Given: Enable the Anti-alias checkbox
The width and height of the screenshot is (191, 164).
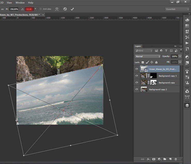Looking at the screenshot, I should 41,9.
